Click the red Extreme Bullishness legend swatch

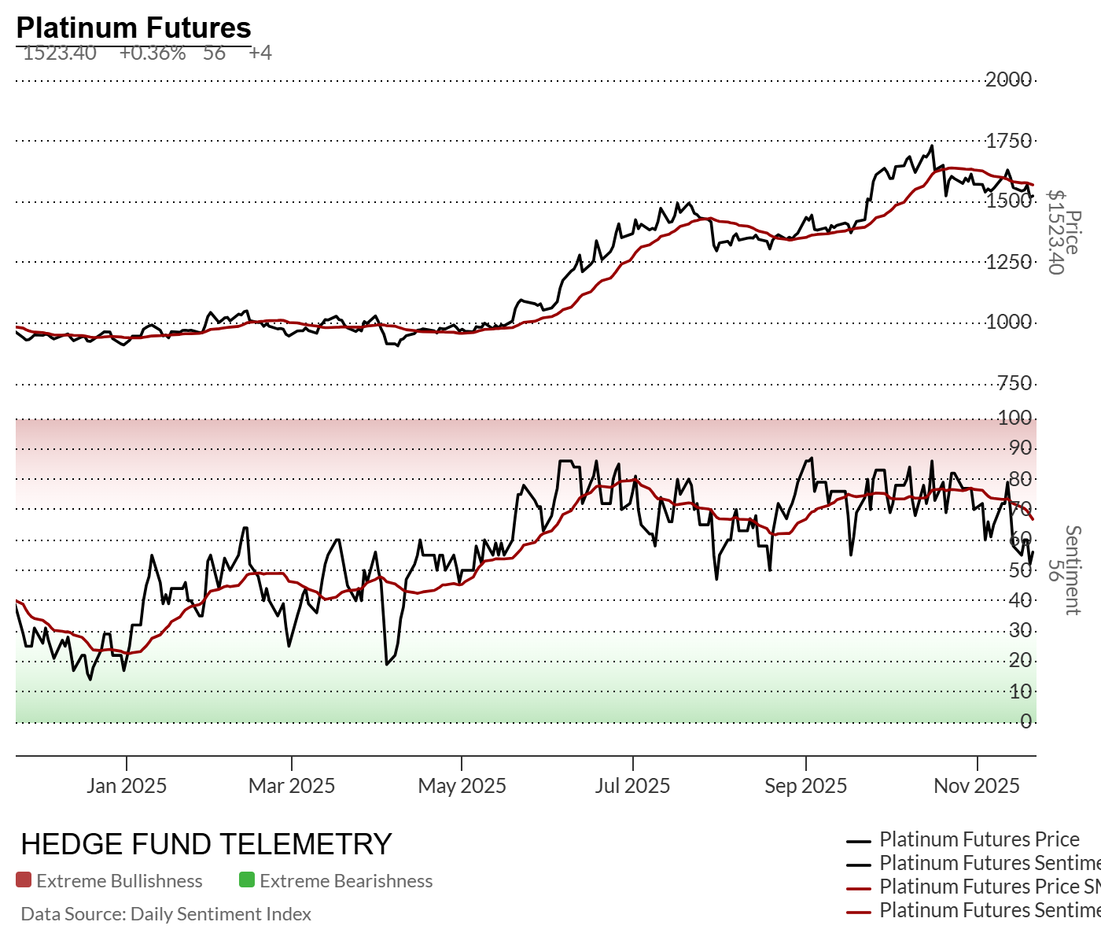[x=23, y=880]
